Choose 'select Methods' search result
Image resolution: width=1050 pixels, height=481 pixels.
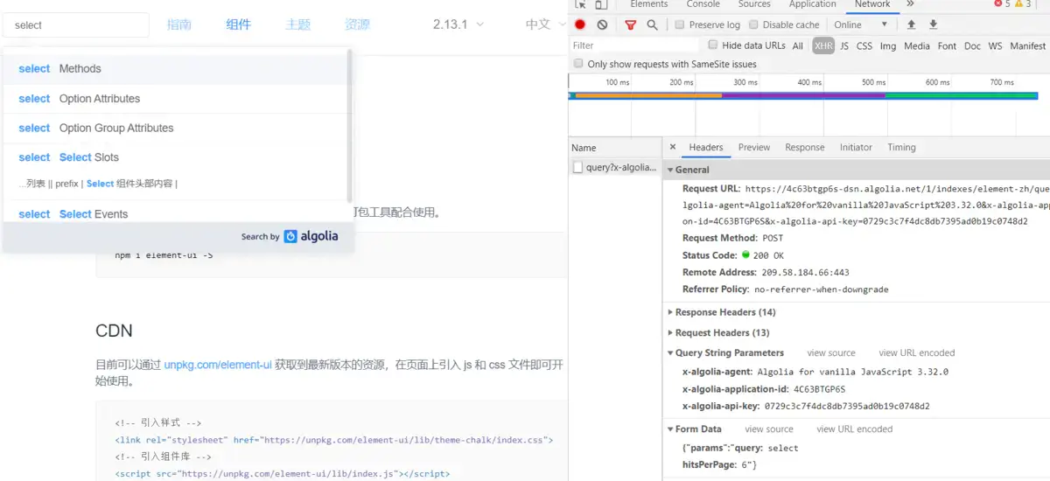(175, 68)
